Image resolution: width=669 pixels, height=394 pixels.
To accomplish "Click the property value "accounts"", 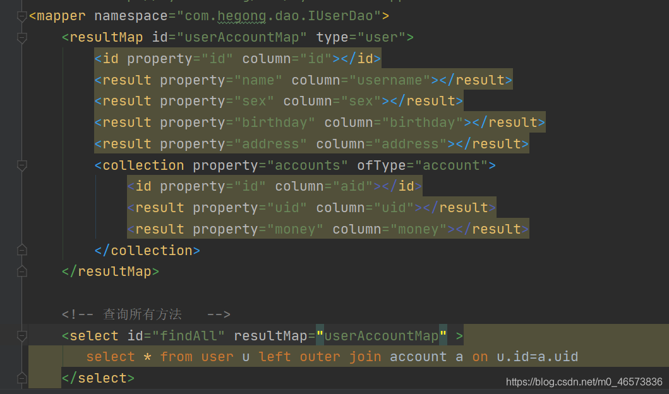I will point(308,165).
